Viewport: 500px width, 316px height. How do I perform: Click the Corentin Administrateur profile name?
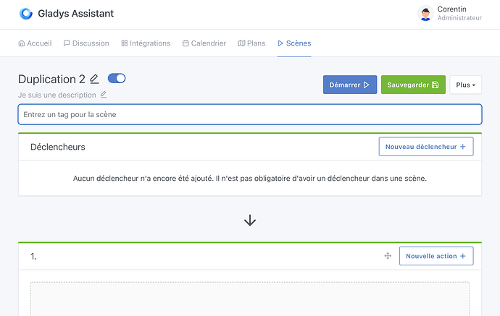point(459,13)
